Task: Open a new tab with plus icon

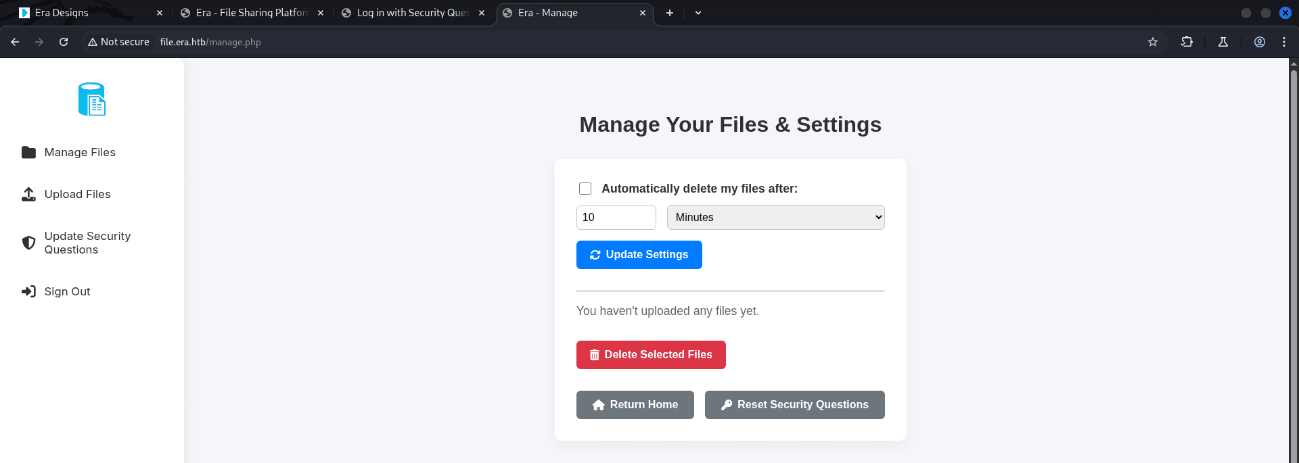Action: pyautogui.click(x=670, y=13)
